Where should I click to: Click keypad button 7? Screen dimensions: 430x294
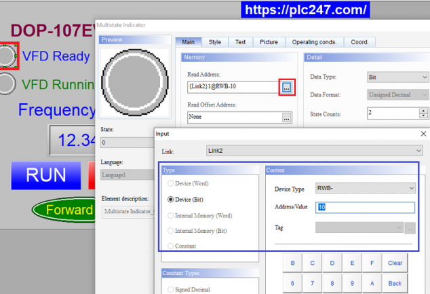[313, 283]
